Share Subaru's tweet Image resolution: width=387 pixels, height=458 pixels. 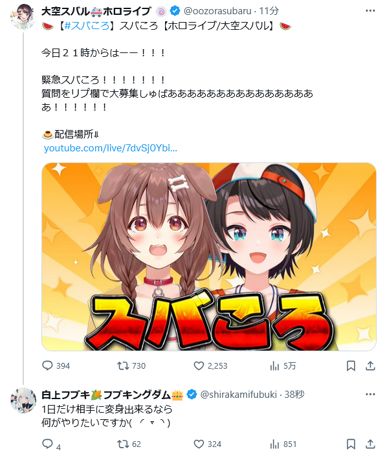coord(370,365)
